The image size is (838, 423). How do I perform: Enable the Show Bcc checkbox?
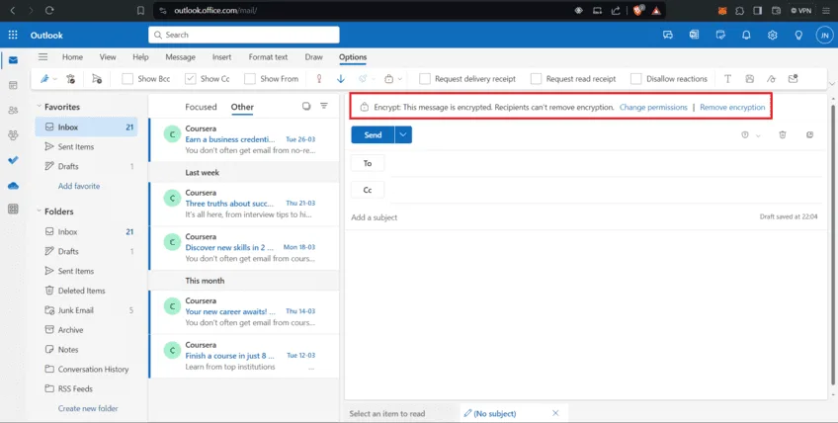tap(128, 78)
